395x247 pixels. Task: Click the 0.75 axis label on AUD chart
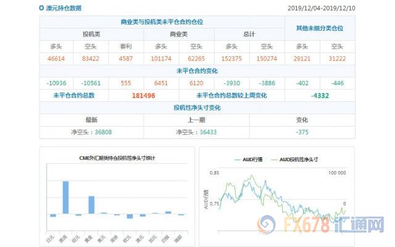click(214, 204)
